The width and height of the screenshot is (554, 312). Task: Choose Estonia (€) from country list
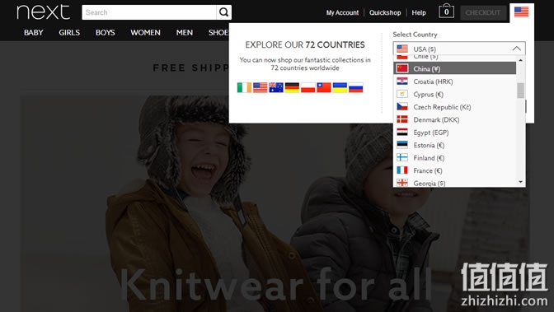455,145
